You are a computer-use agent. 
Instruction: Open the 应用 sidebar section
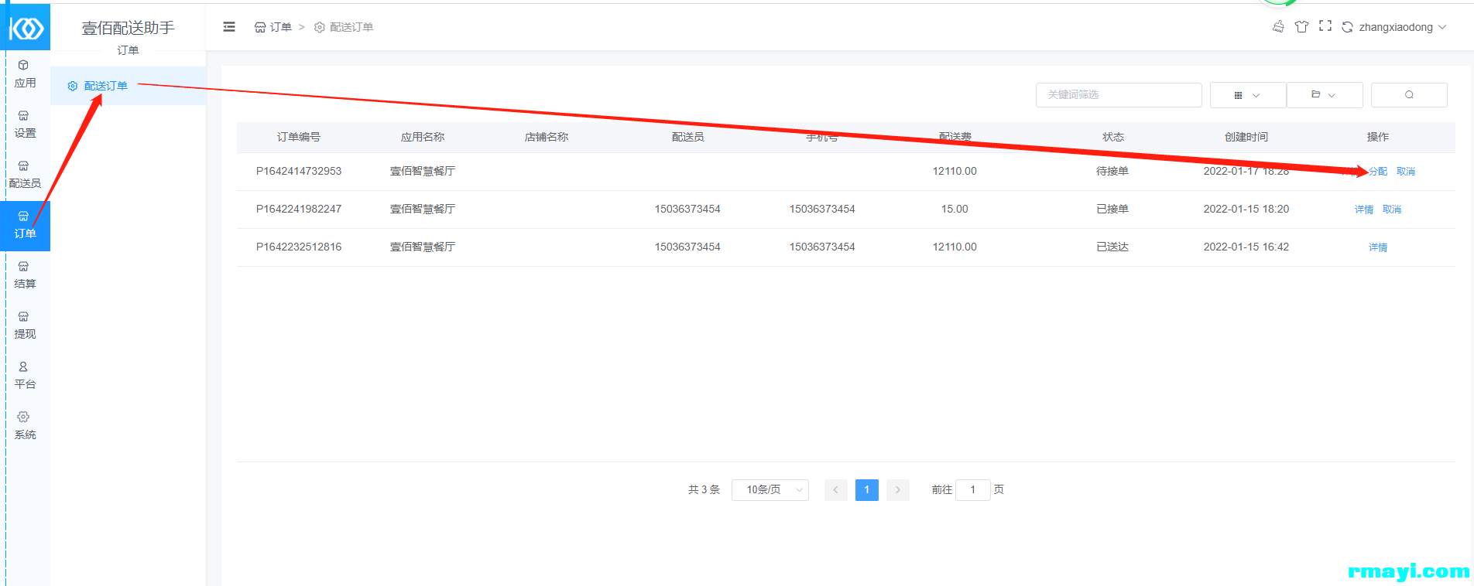click(25, 74)
